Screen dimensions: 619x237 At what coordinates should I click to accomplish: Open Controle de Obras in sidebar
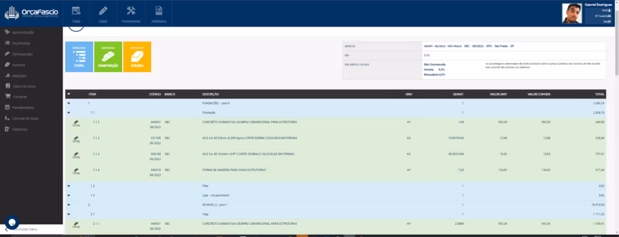click(25, 118)
